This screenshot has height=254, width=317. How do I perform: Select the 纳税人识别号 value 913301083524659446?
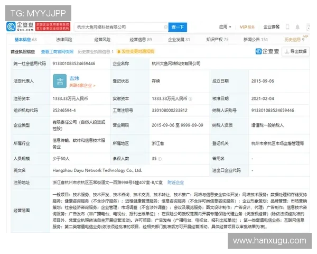273,111
